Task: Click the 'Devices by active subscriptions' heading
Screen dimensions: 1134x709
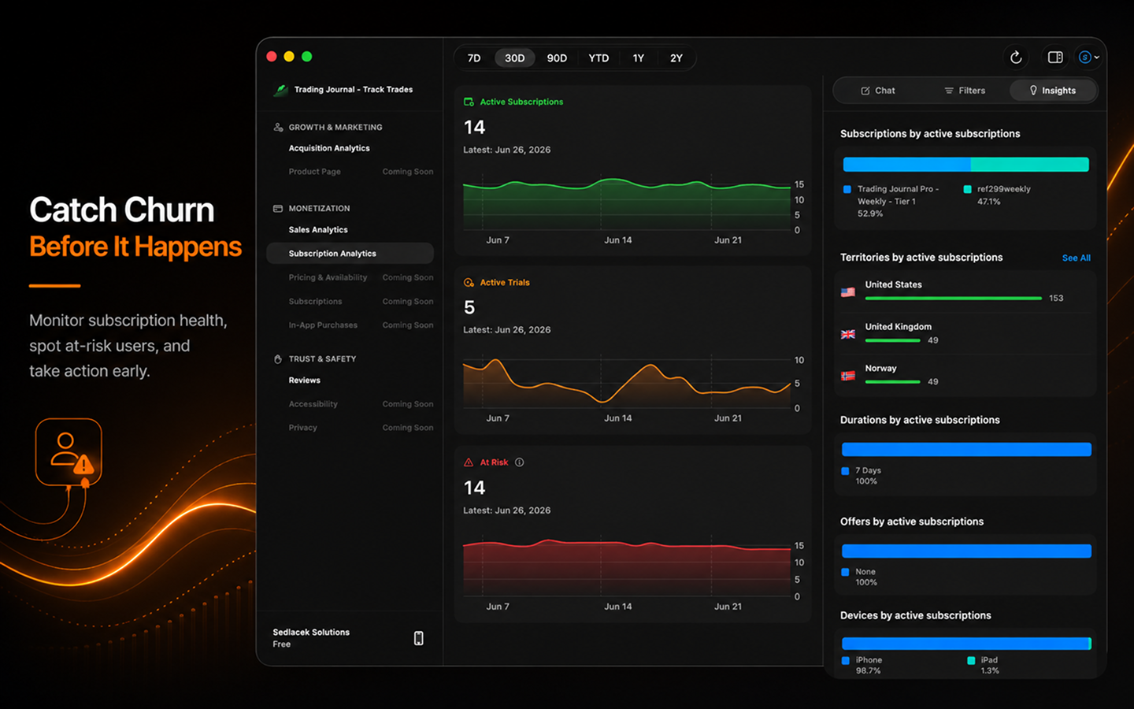Action: click(x=915, y=615)
